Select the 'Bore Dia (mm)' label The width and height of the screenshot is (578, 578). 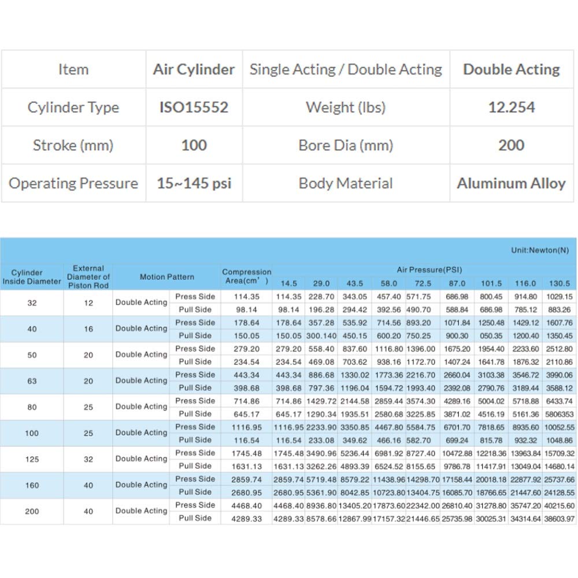click(346, 145)
